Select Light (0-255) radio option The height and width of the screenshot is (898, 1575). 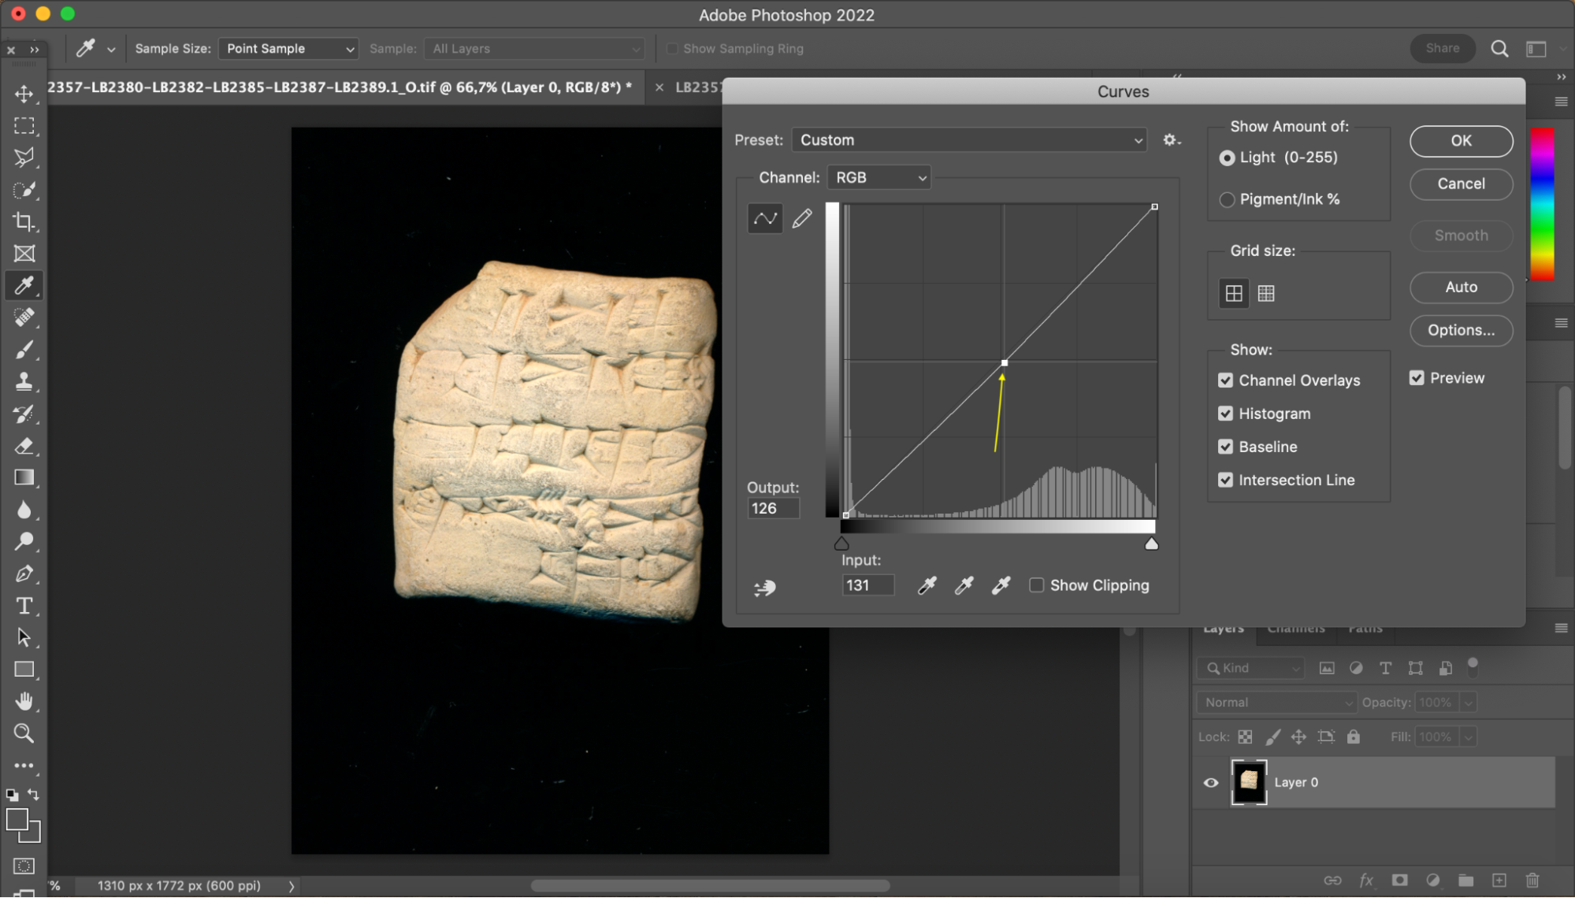(1227, 158)
